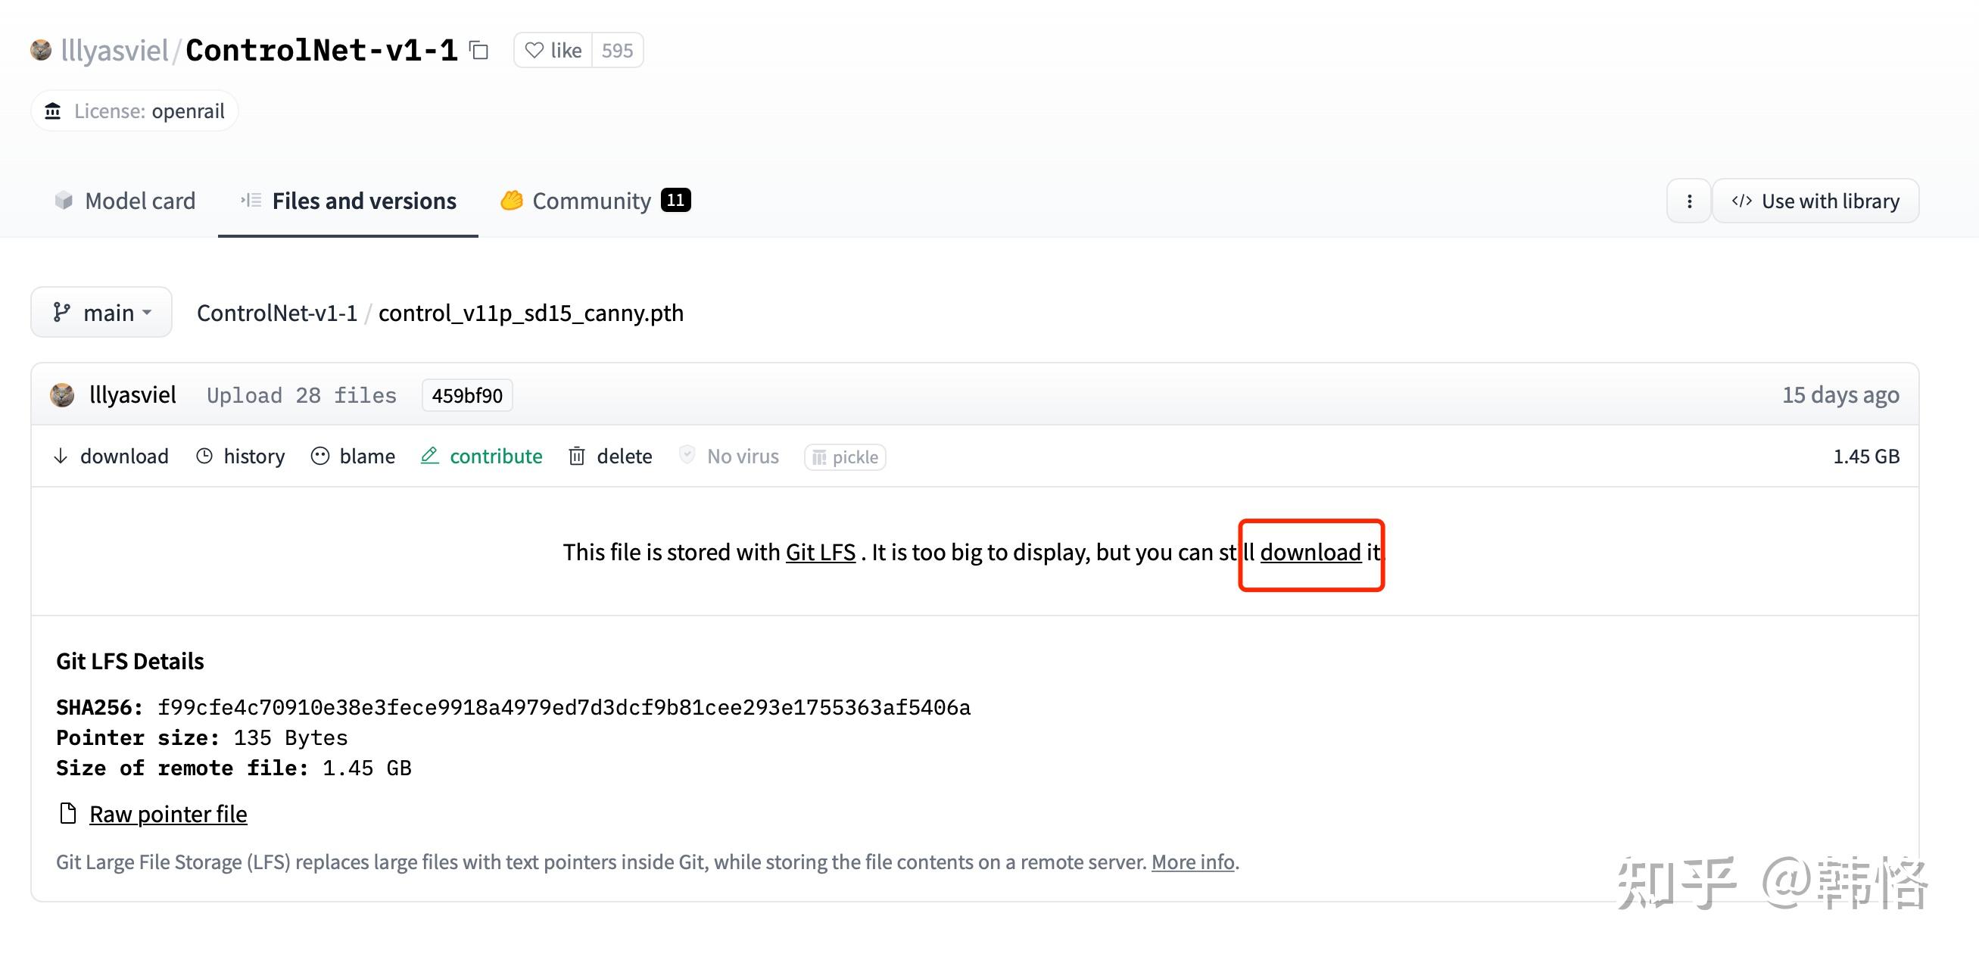Screen dimensions: 1979x963
Task: Click the pickle badge
Action: point(845,457)
